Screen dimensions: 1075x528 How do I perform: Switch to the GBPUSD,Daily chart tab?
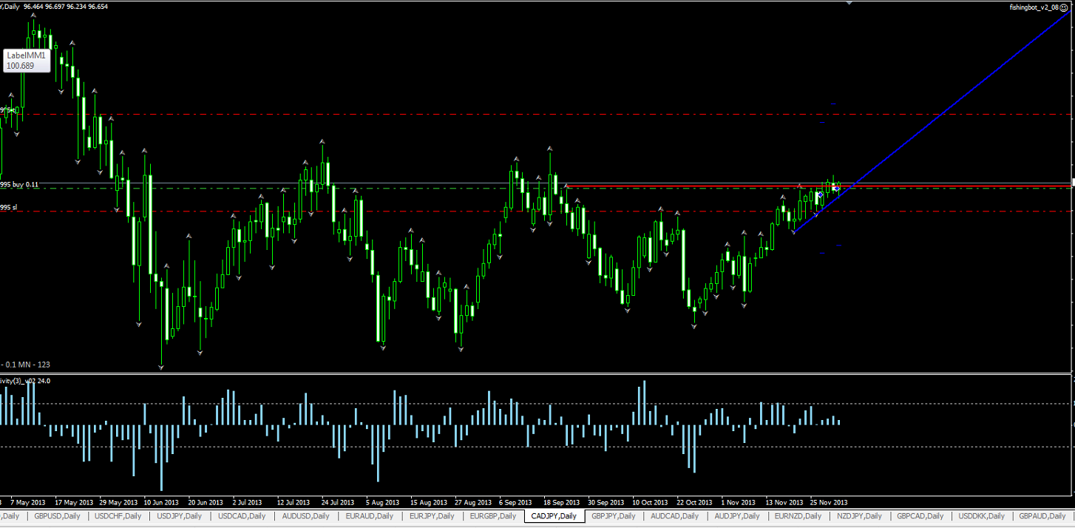(x=57, y=516)
